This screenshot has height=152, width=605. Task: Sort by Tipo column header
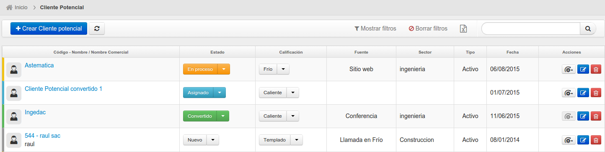point(470,52)
